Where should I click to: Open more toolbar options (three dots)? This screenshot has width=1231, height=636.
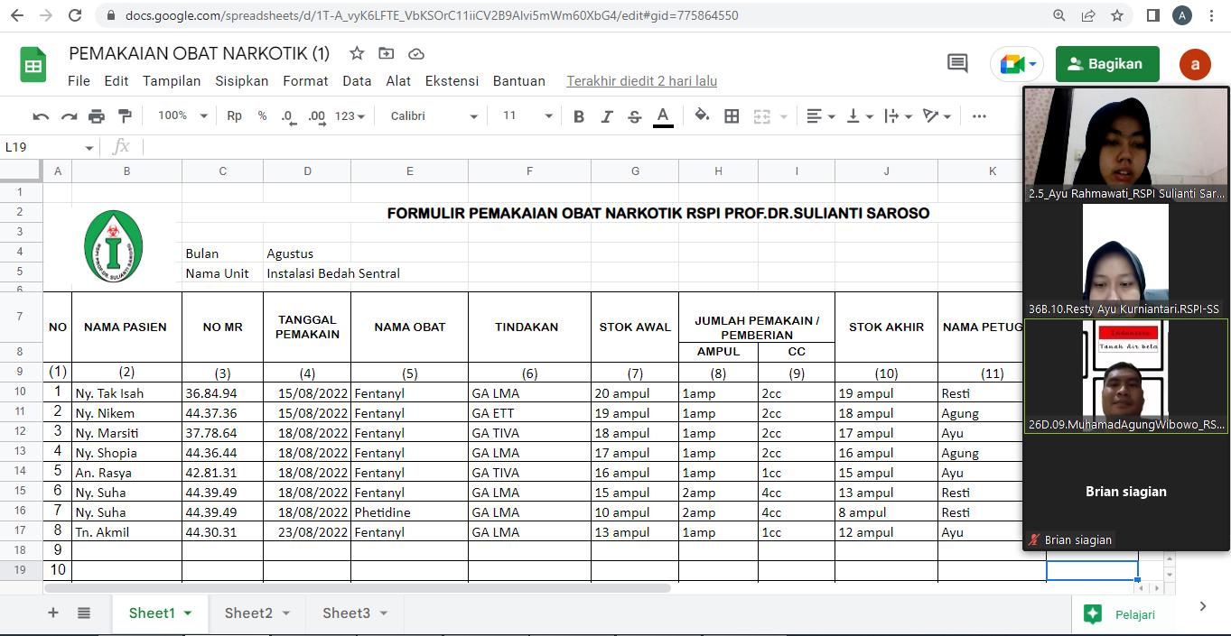(x=979, y=116)
